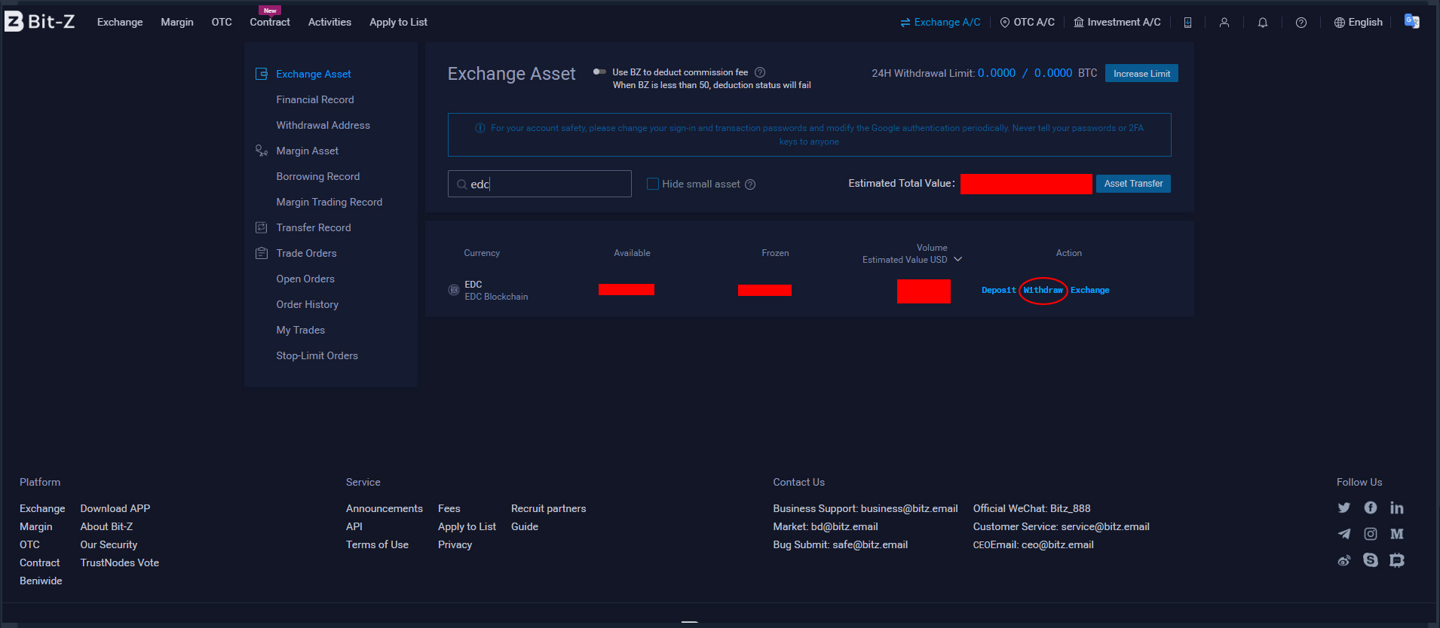Click the asset search field containing edc
The width and height of the screenshot is (1440, 628).
(x=540, y=184)
